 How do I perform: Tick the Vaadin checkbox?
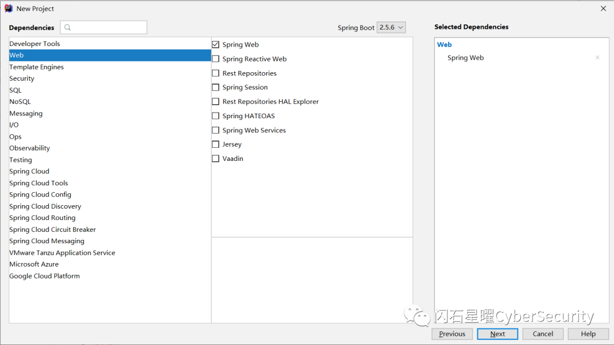215,159
